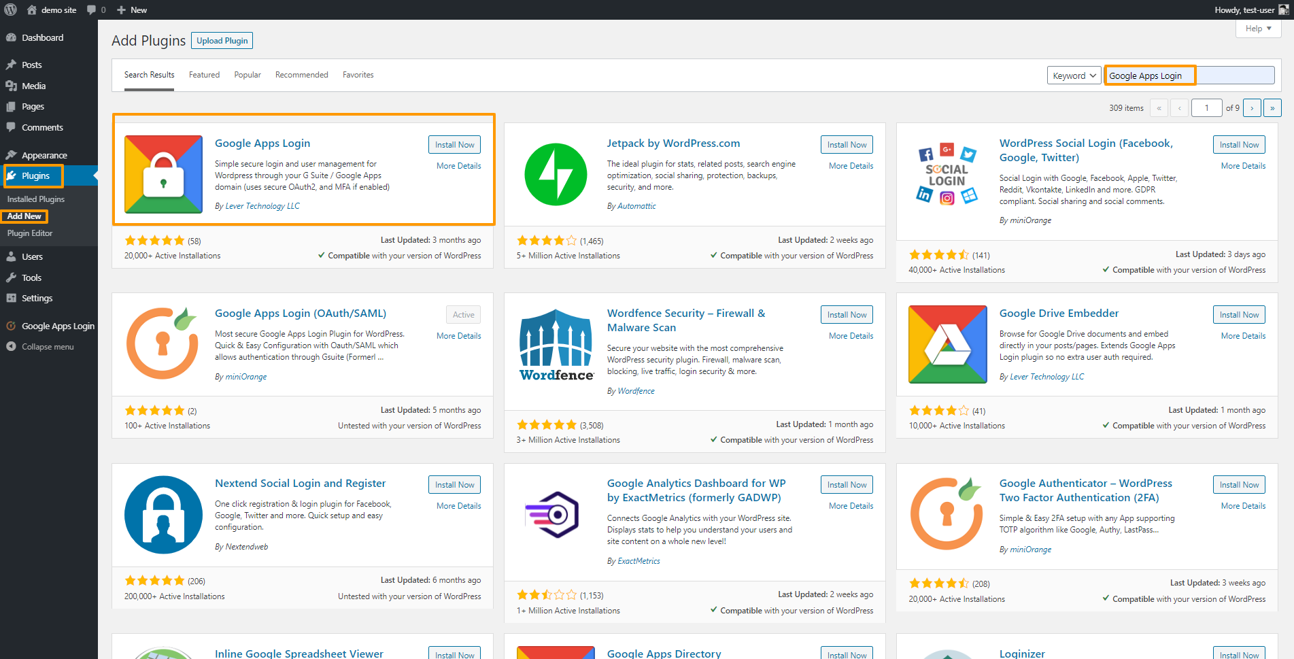
Task: Click the Social Login plugin logo
Action: click(x=947, y=174)
